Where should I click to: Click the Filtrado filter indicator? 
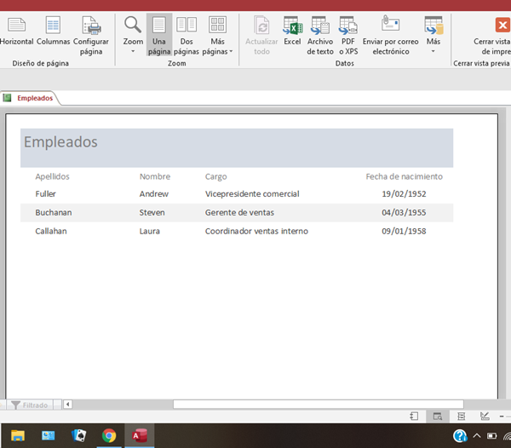pyautogui.click(x=29, y=405)
